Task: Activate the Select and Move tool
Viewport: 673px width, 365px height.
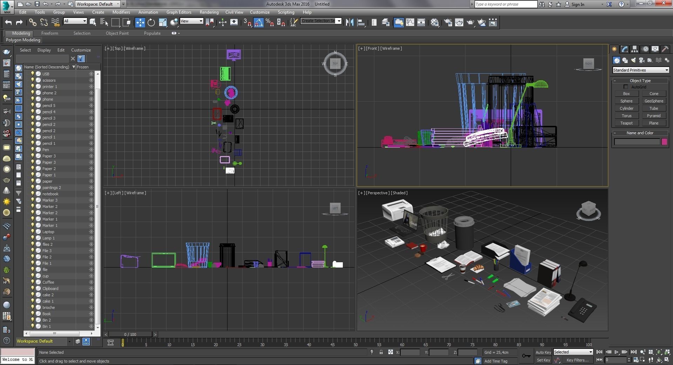Action: (140, 22)
